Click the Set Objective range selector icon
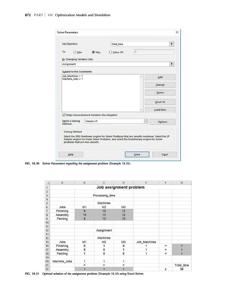 pos(172,44)
